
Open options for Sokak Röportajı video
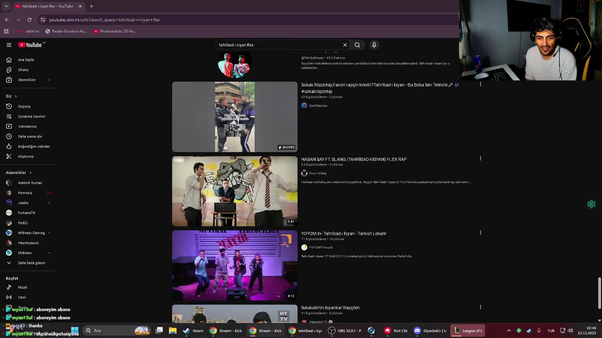[x=480, y=84]
